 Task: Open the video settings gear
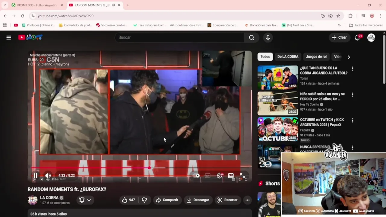coord(220,175)
